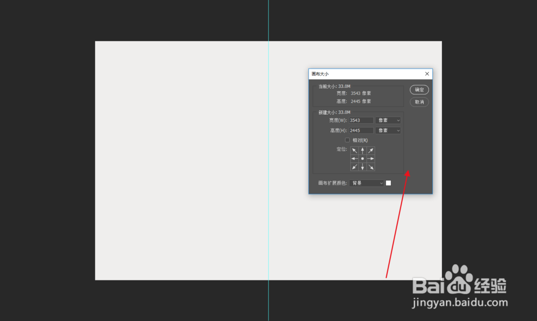This screenshot has height=321, width=537.
Task: Click the 当前大小: 33.0M text
Action: tap(334, 86)
